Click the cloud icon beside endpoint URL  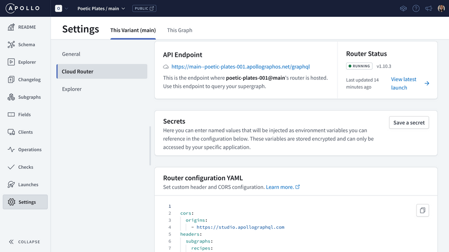(166, 67)
